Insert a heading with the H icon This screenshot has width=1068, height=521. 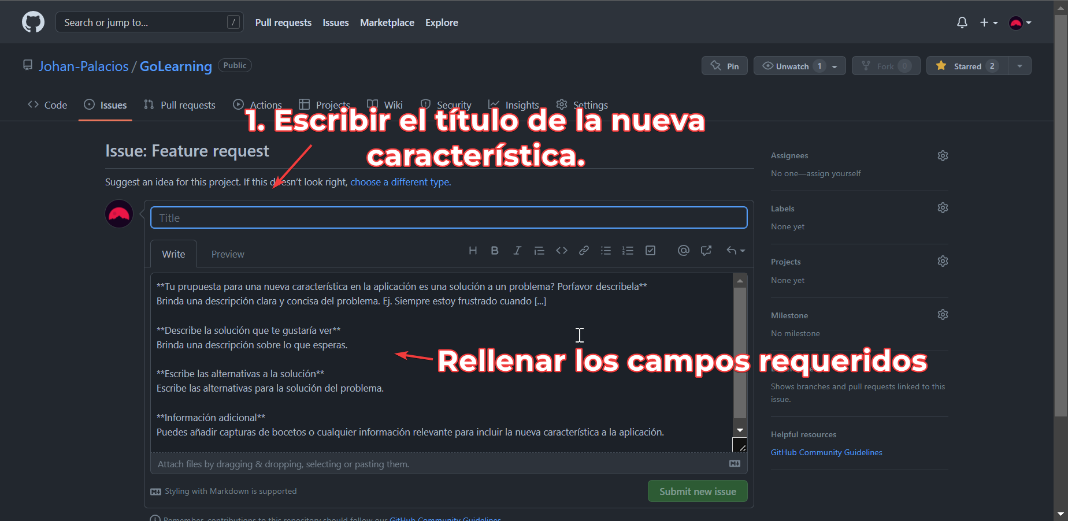(x=473, y=251)
